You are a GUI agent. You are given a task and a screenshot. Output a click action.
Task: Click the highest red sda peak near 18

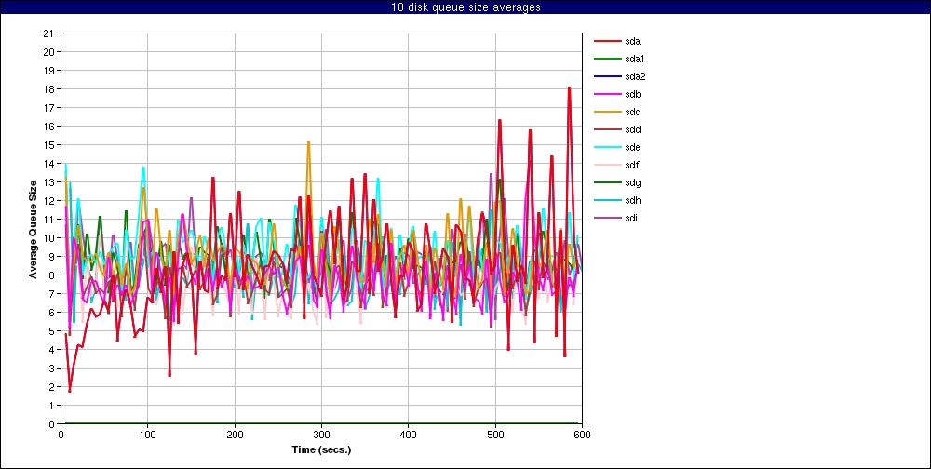(569, 87)
